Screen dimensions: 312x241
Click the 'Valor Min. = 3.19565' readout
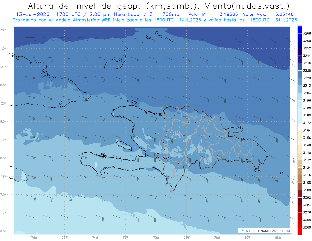click(x=213, y=14)
